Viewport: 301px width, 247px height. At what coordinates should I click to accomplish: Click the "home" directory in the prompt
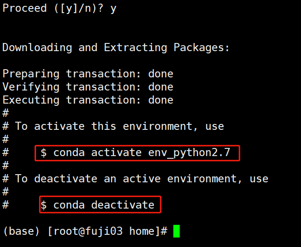142,231
